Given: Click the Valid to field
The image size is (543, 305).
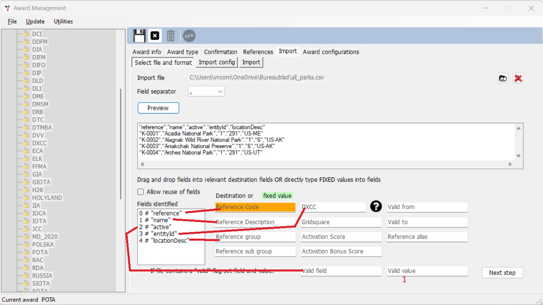Looking at the screenshot, I should point(427,222).
